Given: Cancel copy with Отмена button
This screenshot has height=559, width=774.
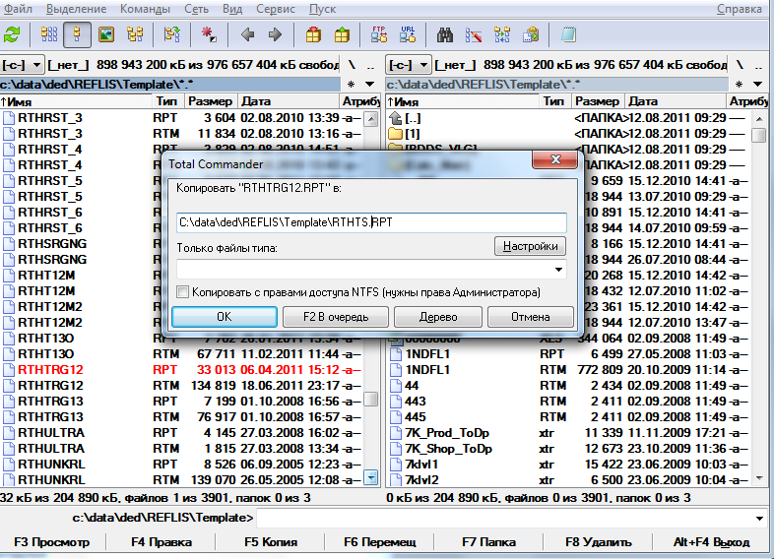Looking at the screenshot, I should click(531, 317).
